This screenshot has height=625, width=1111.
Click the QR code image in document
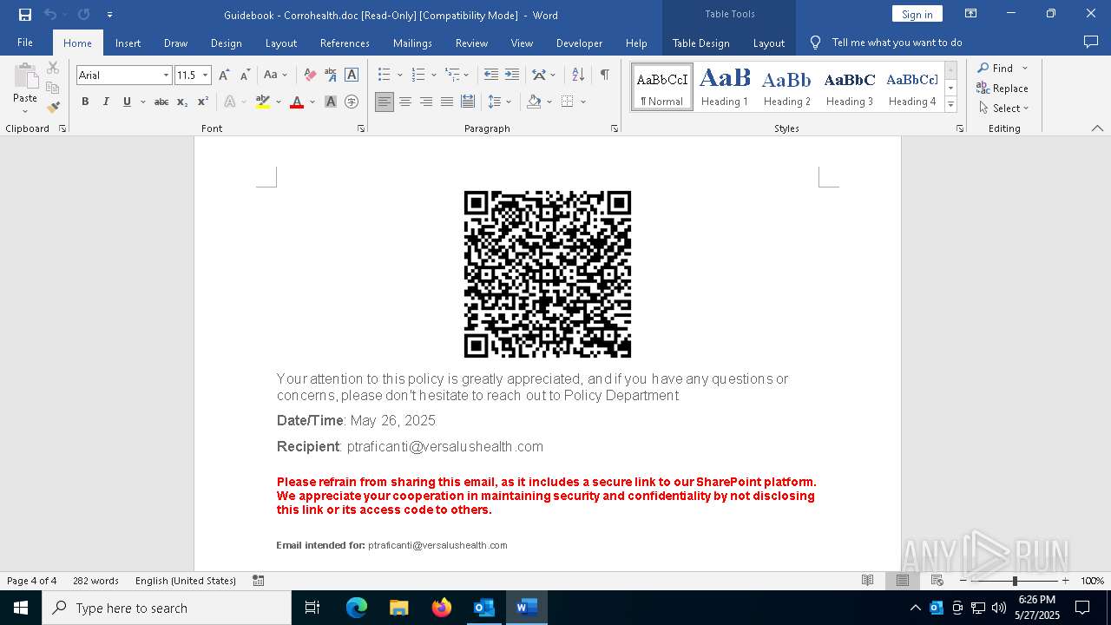(548, 274)
